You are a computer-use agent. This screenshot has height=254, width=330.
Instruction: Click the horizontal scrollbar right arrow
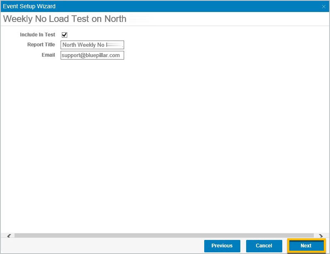[x=321, y=236]
